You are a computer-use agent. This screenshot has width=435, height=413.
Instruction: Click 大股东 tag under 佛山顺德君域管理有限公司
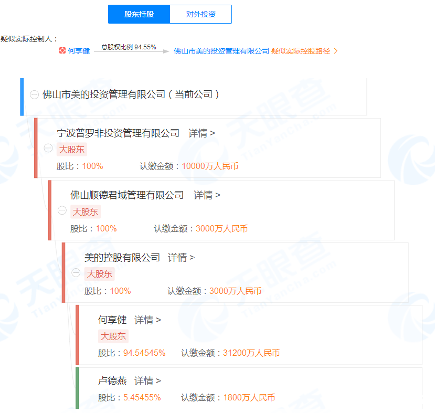pyautogui.click(x=86, y=212)
